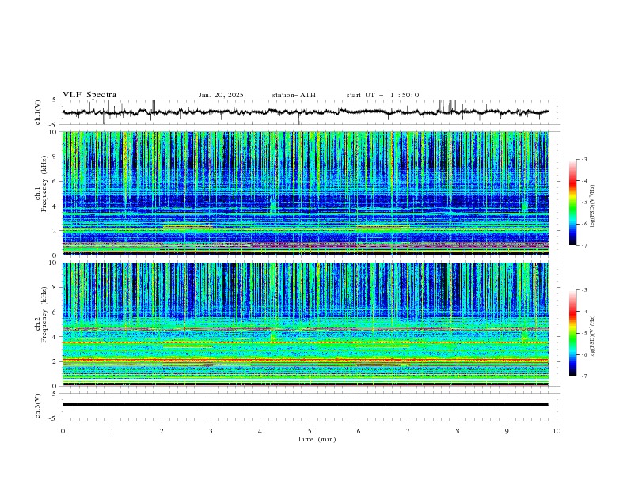Click time-axis tick label "9"
Viewport: 627px width, 484px height.
pos(507,431)
